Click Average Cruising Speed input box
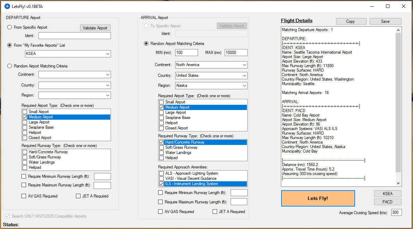413x229 pixels. click(x=396, y=212)
